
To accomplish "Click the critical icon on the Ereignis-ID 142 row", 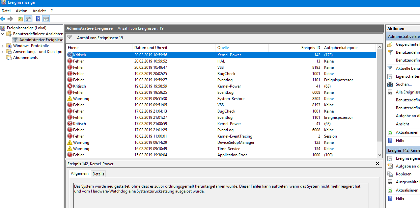I will tap(70, 55).
